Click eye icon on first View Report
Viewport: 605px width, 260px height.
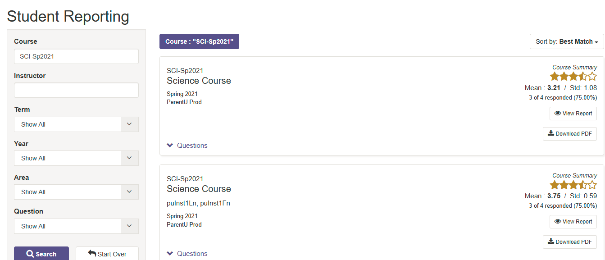click(x=558, y=114)
